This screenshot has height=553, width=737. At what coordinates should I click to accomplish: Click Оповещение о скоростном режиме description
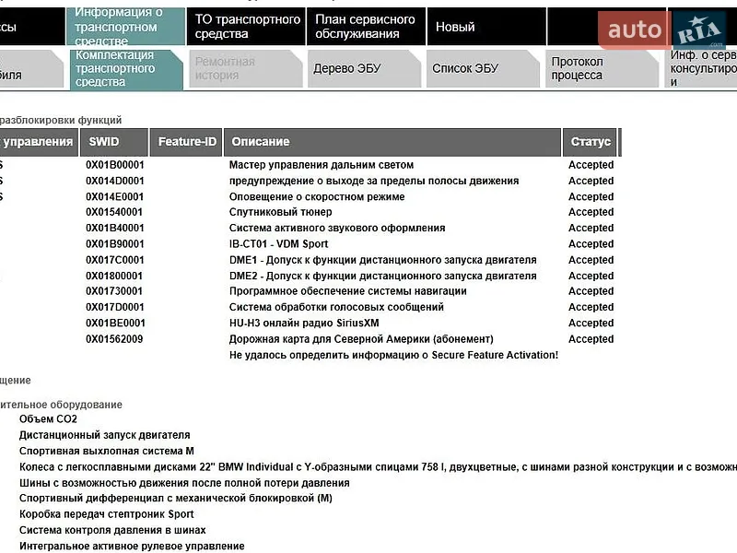pos(317,197)
